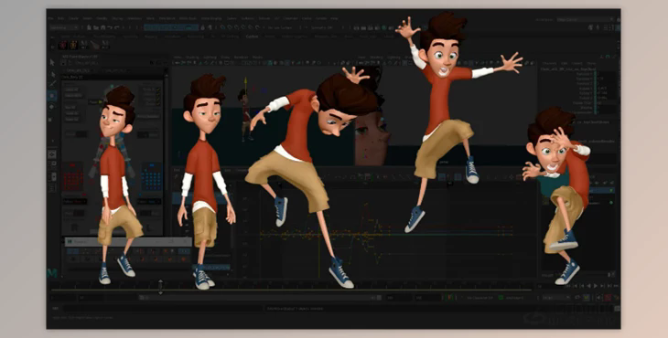Open the No Live Surface field

coord(279,27)
